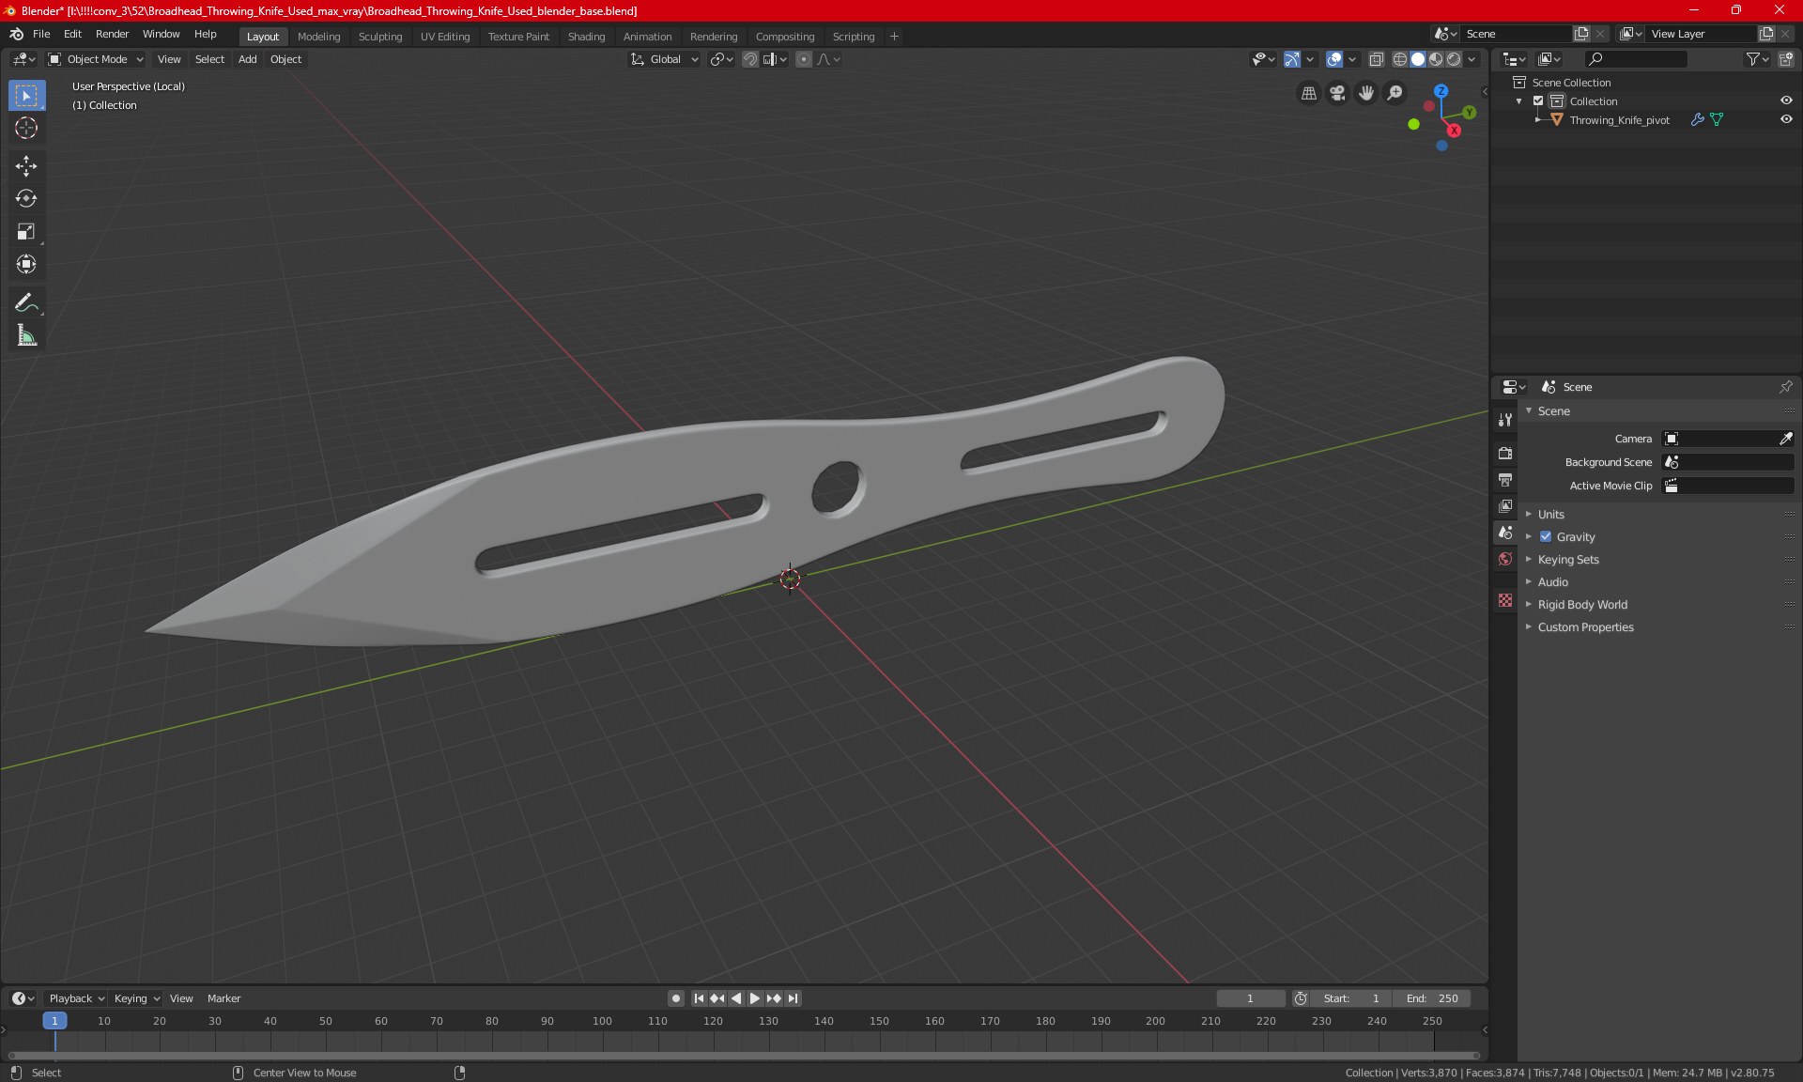Click the Annotate tool icon
The height and width of the screenshot is (1082, 1803).
click(24, 301)
